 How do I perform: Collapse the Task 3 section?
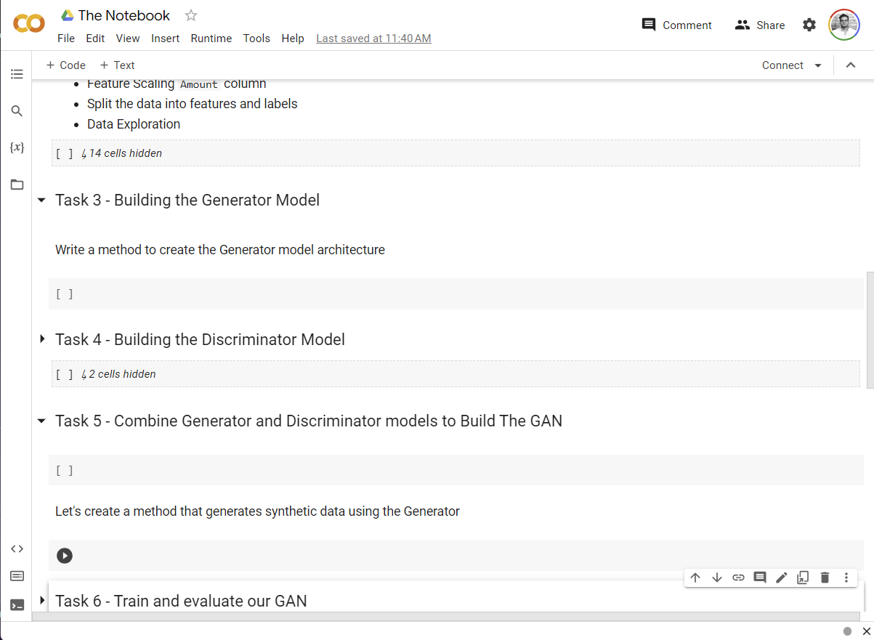click(x=41, y=200)
